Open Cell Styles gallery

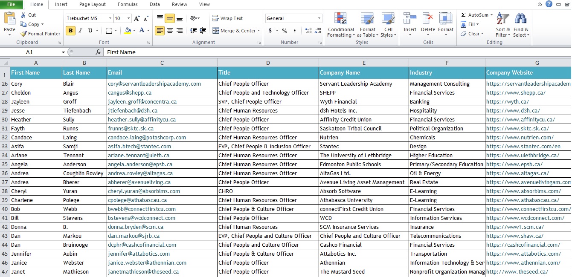388,25
